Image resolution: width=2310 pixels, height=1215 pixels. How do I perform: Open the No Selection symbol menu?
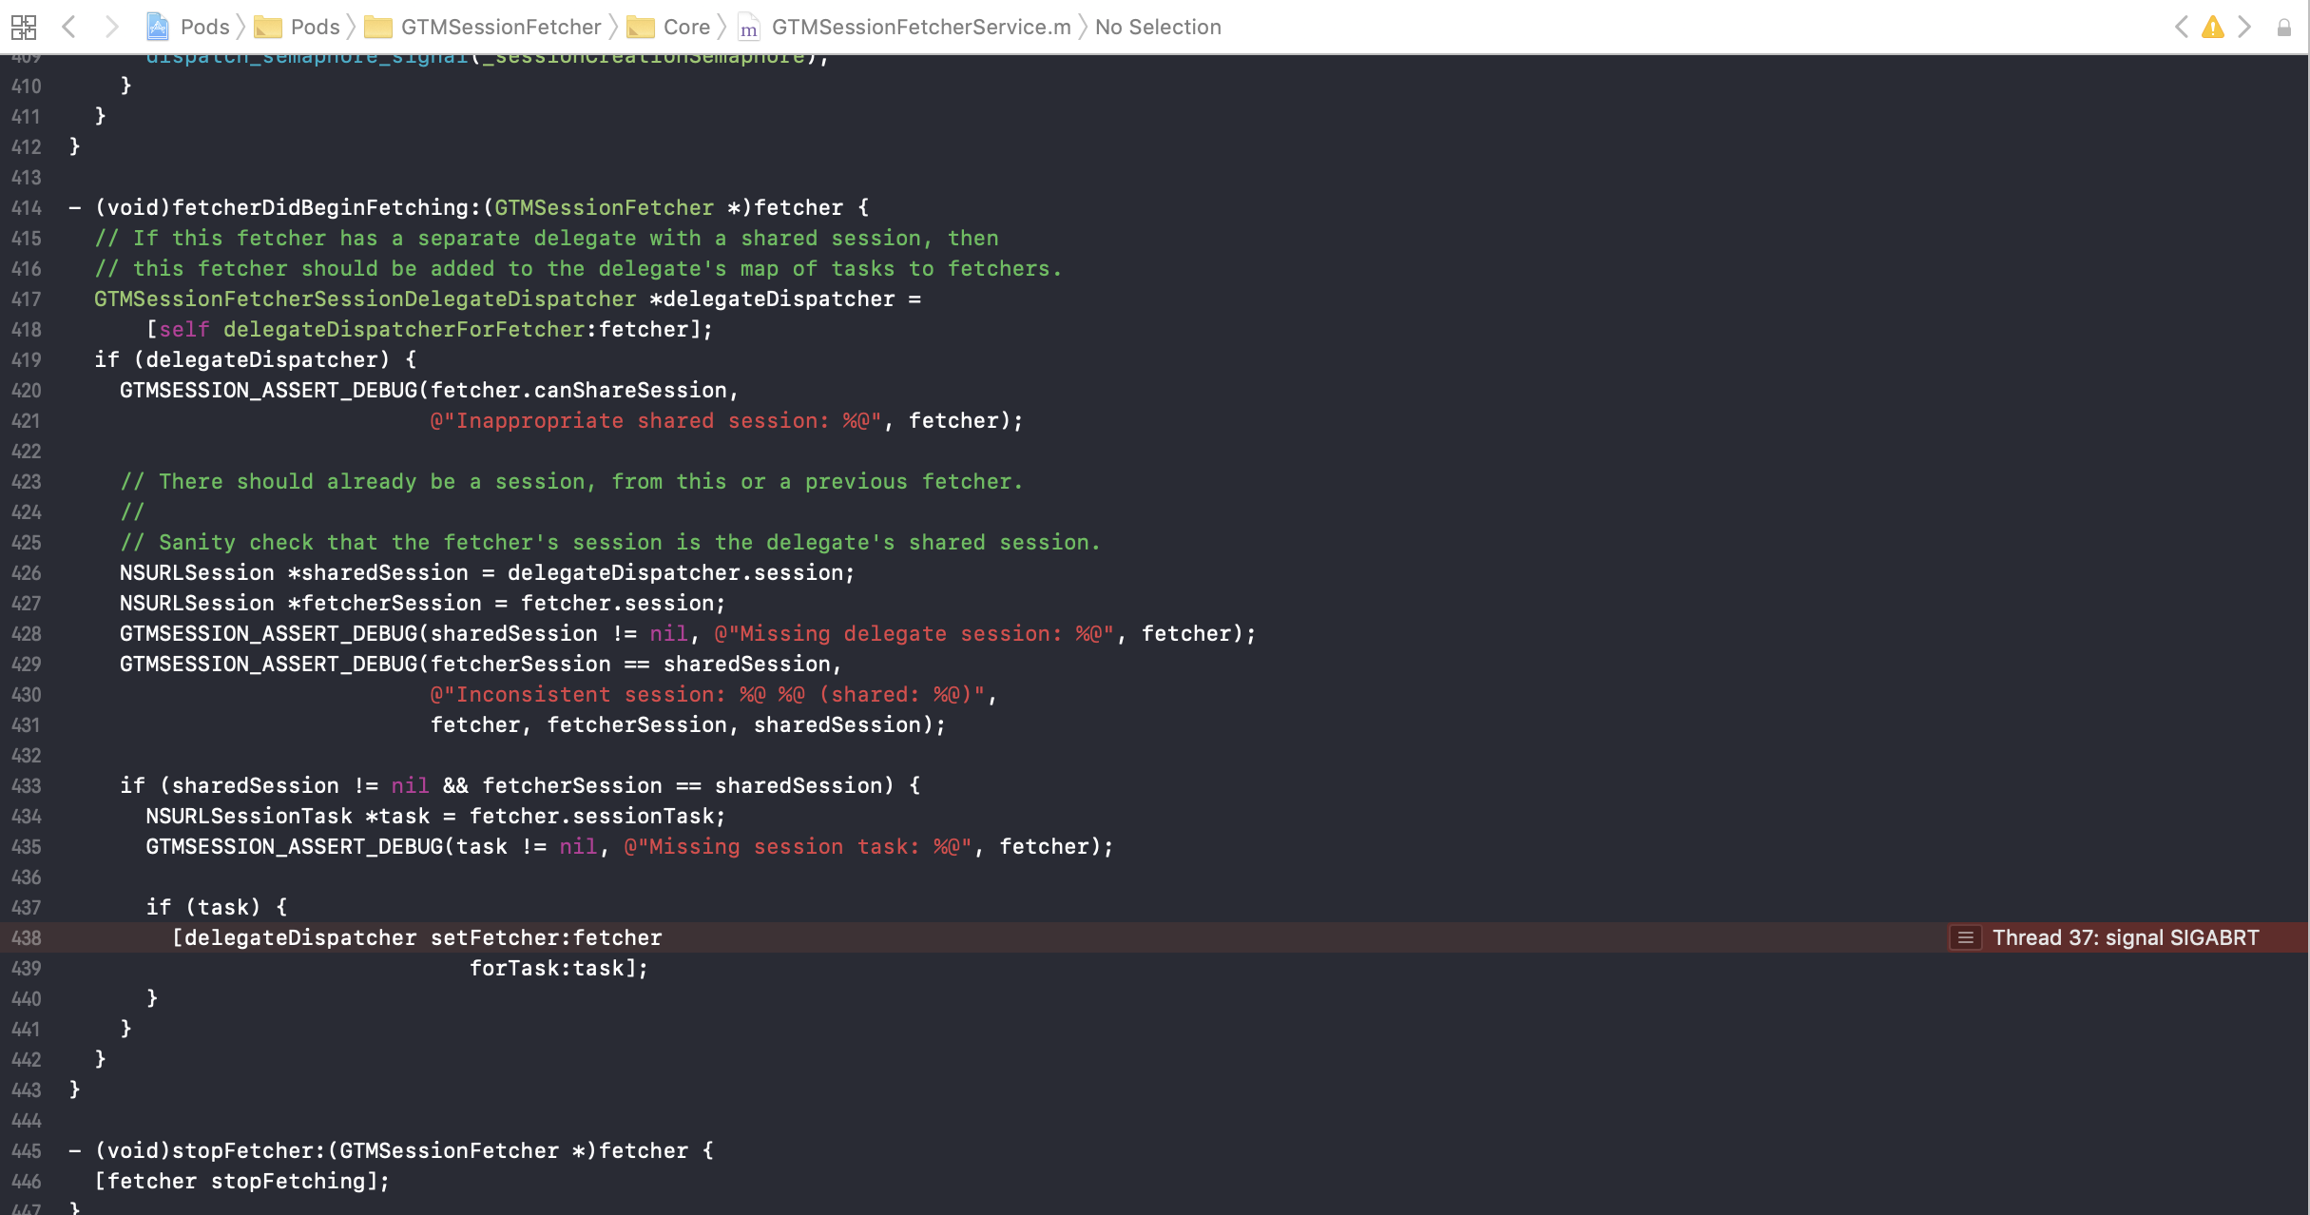tap(1157, 27)
